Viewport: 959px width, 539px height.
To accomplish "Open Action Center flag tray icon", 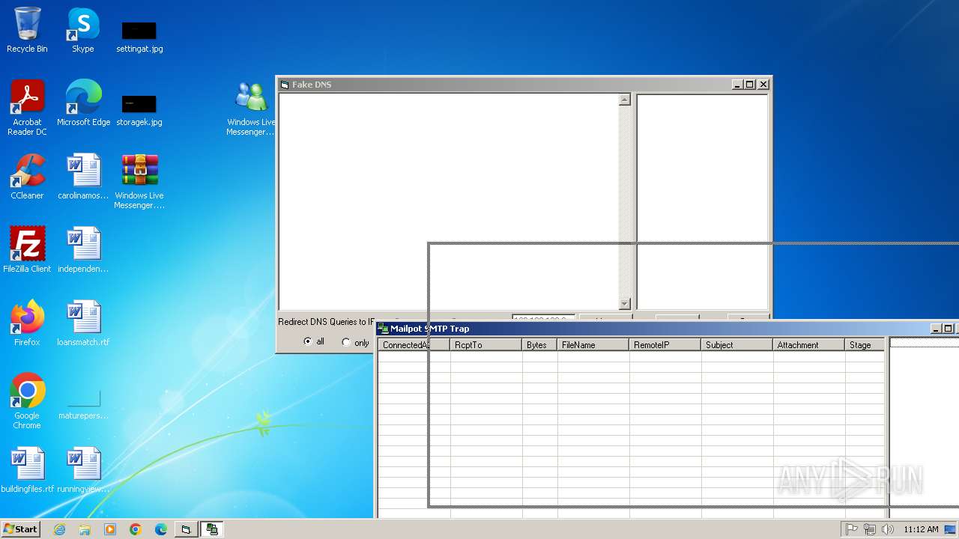I will coord(852,529).
